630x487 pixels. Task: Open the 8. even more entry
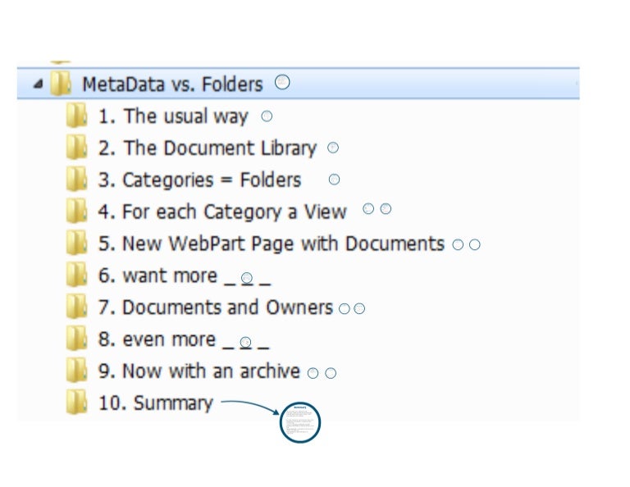[x=157, y=339]
